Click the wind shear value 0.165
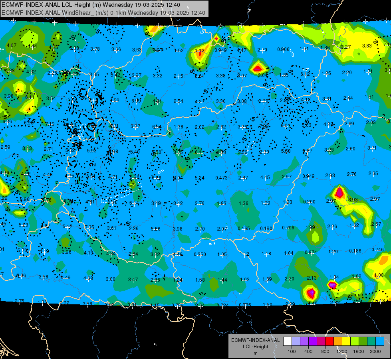 pos(244,229)
